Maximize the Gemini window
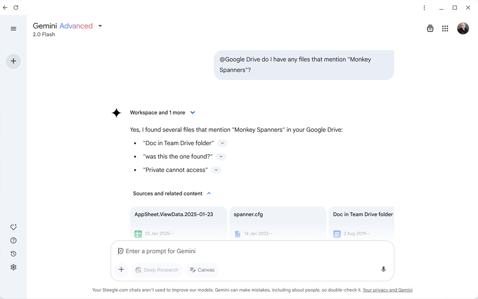The height and width of the screenshot is (299, 478). 455,8
